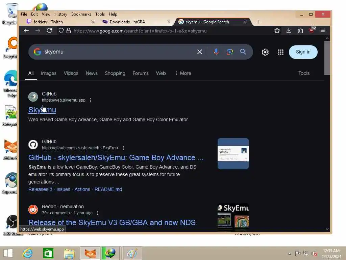Screen dimensions: 346x260
Task: Search by image with Google Lens
Action: pyautogui.click(x=229, y=52)
